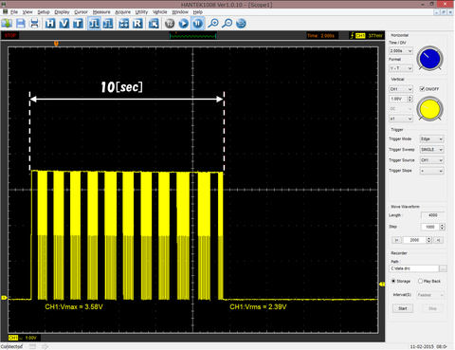Open the Acquire menu
The height and width of the screenshot is (350, 455).
[122, 12]
